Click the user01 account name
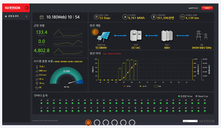 [x=193, y=8]
